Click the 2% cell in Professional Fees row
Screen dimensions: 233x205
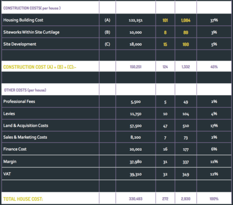(x=214, y=102)
